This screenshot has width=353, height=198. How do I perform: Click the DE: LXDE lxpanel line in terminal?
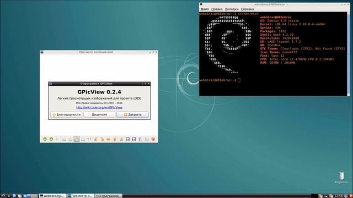pyautogui.click(x=281, y=42)
